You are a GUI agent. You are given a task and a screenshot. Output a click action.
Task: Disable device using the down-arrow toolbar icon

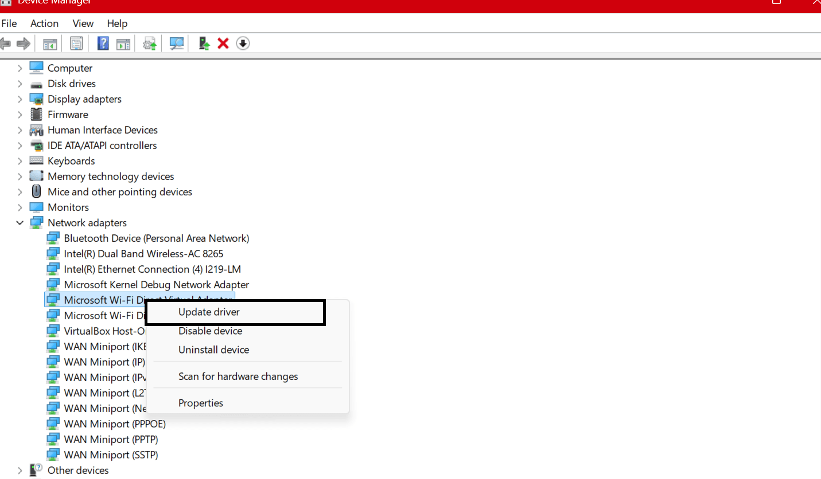tap(243, 43)
